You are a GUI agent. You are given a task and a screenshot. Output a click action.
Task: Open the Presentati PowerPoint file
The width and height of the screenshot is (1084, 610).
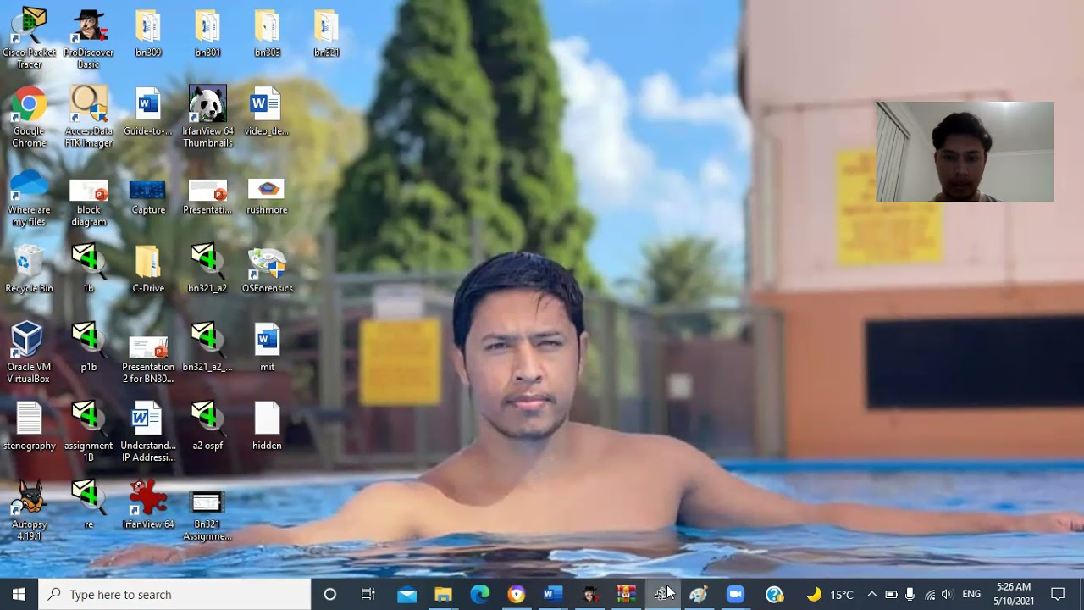207,197
